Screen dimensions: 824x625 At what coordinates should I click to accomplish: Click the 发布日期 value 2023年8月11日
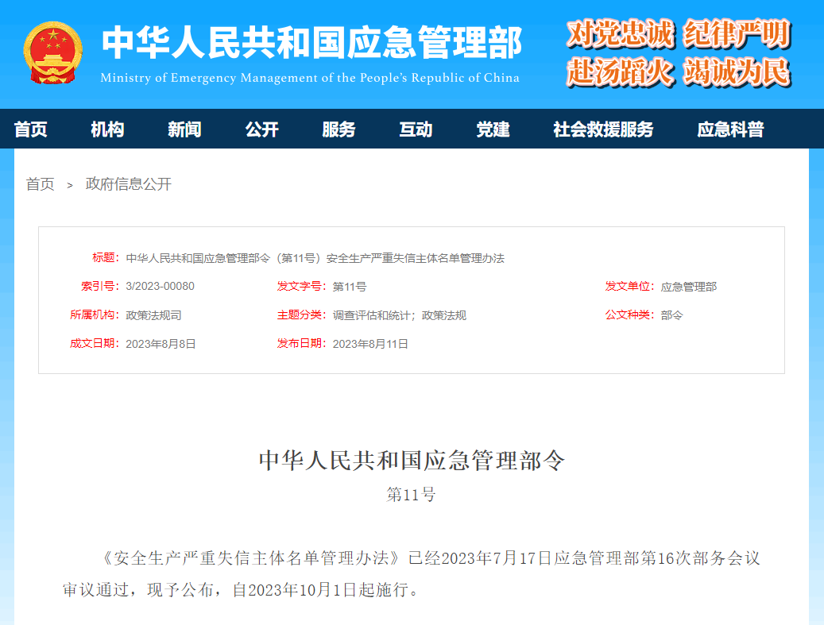[x=369, y=344]
